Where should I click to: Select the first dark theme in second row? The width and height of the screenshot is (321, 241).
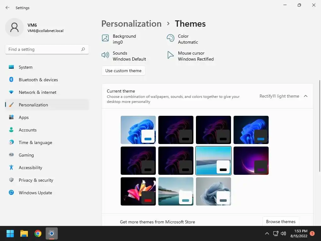(138, 160)
